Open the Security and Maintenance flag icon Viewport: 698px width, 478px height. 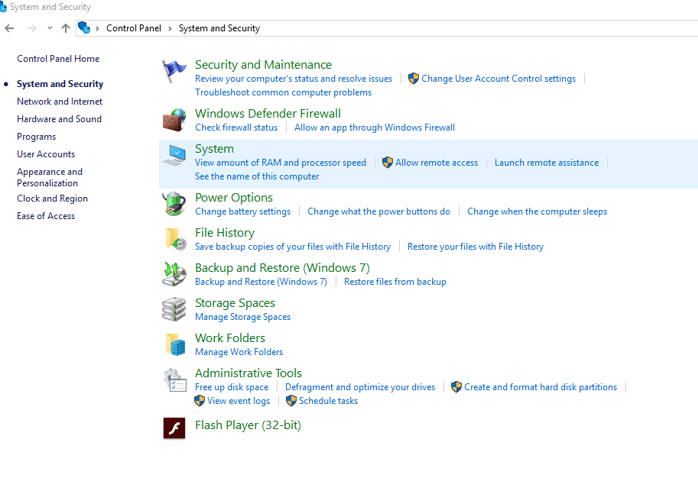pyautogui.click(x=174, y=71)
